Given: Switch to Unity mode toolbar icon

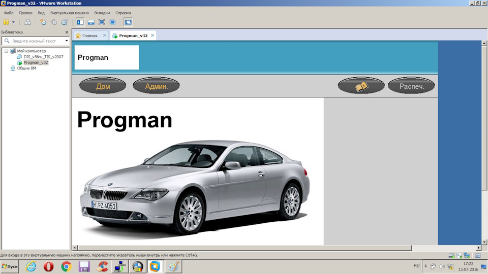Looking at the screenshot, I should (113, 22).
